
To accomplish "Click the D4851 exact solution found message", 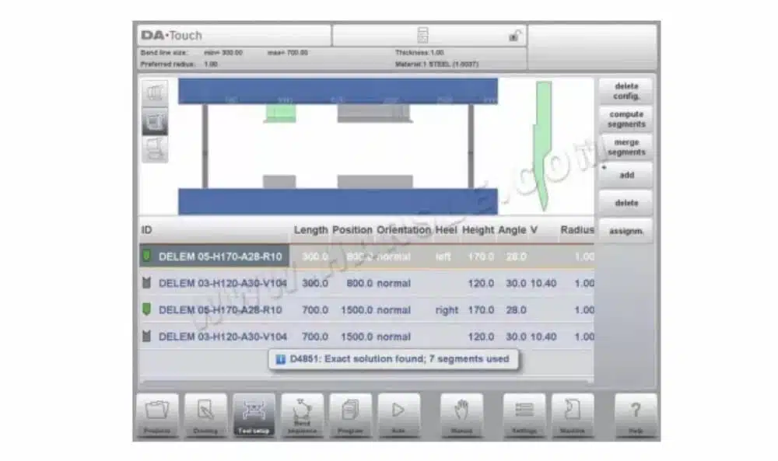I will (393, 359).
